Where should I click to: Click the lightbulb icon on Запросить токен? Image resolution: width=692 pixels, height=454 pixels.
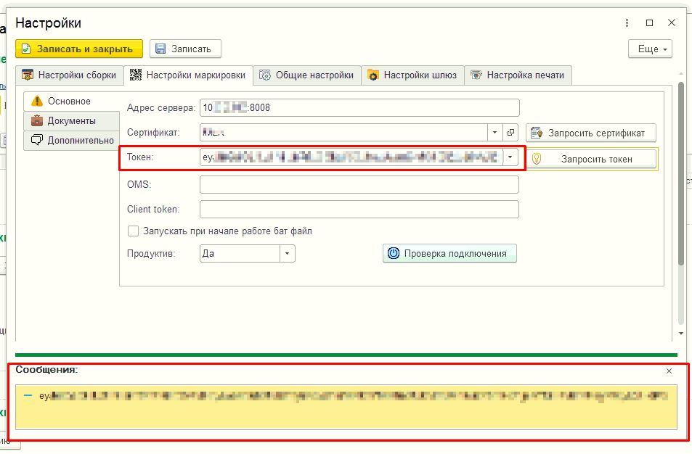click(537, 159)
